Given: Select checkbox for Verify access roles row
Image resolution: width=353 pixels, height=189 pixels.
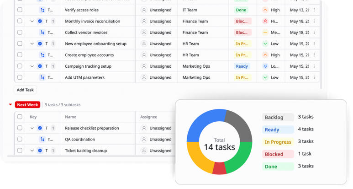Looking at the screenshot, I should (x=20, y=10).
